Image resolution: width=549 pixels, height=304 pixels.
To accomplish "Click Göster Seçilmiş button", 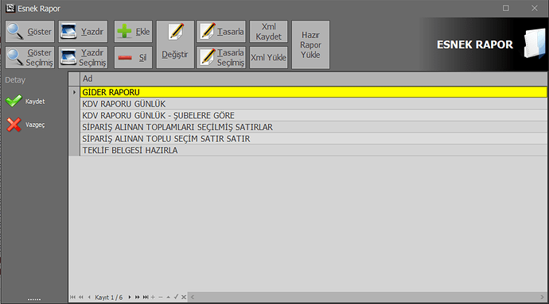I will pyautogui.click(x=29, y=58).
